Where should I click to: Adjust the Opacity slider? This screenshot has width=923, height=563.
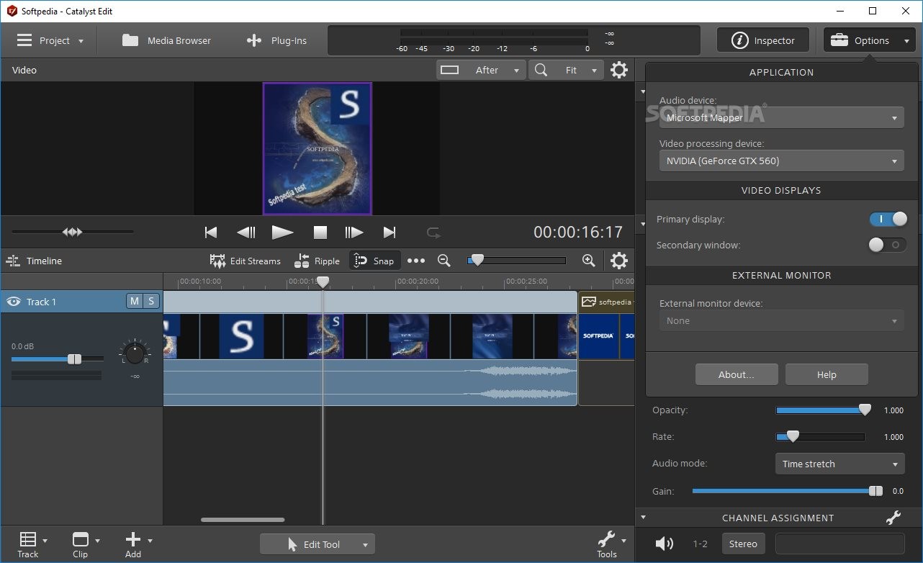(x=824, y=410)
